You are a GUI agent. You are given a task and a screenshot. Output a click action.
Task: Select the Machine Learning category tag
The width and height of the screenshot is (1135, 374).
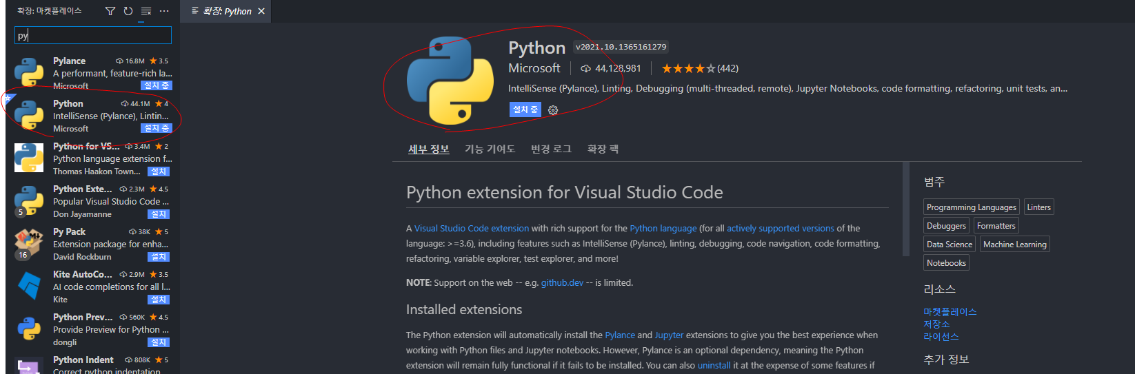[x=1015, y=245]
